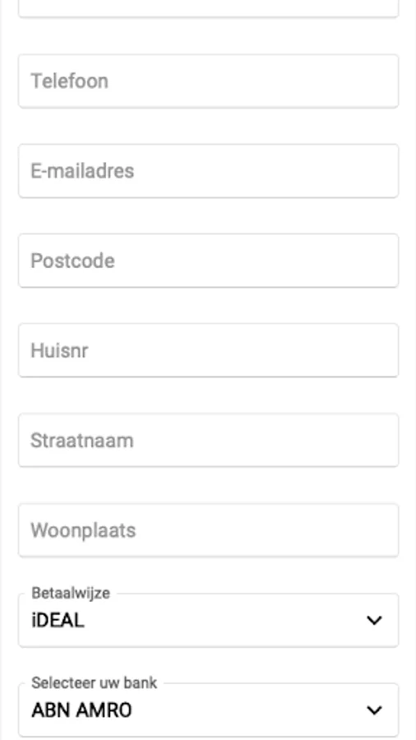This screenshot has width=416, height=740.
Task: Focus the Telefoon input field
Action: pyautogui.click(x=209, y=81)
